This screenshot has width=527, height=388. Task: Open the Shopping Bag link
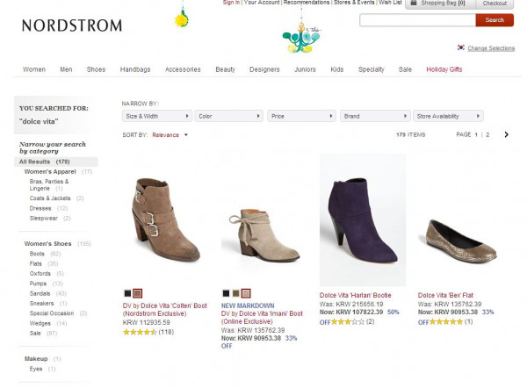coord(443,3)
